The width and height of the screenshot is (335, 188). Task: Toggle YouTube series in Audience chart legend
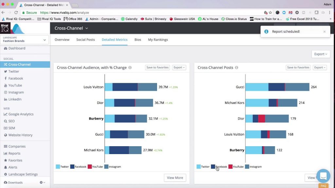click(95, 167)
